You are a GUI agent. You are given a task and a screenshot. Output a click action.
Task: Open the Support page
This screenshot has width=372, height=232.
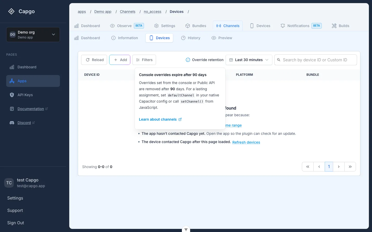tap(15, 210)
